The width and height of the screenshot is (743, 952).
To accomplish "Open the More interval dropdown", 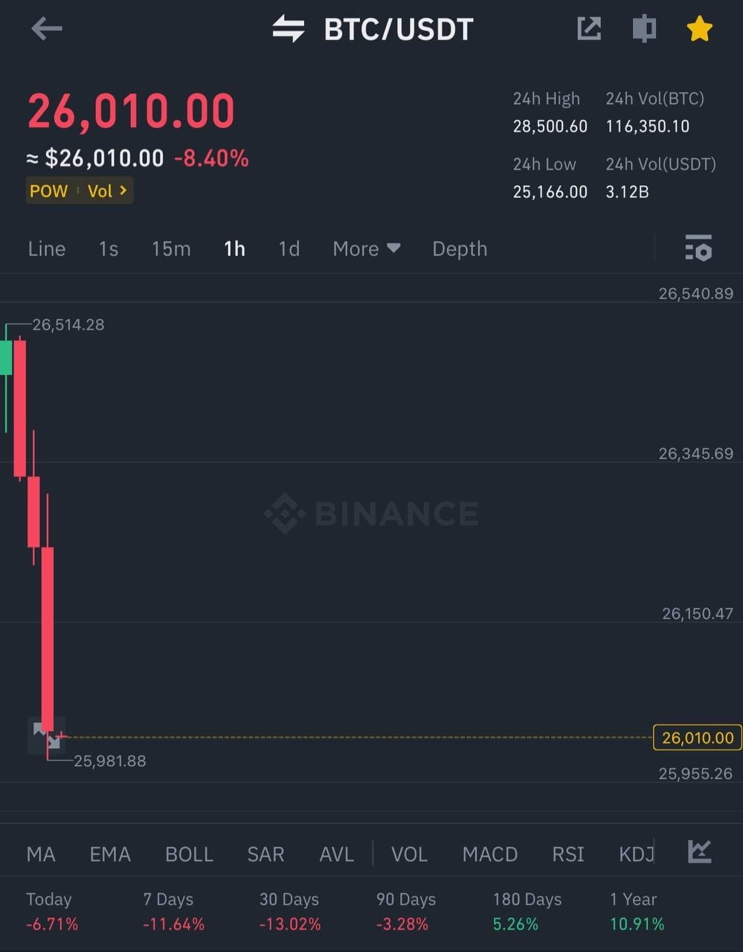I will 366,248.
